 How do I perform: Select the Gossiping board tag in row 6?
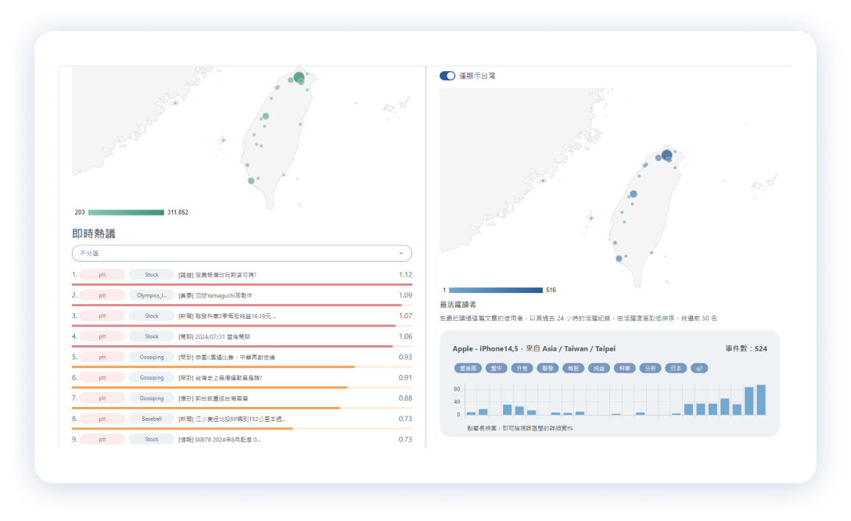(x=152, y=378)
